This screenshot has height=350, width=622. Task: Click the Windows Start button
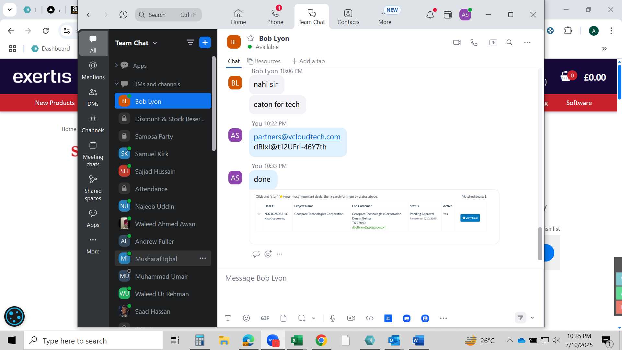click(x=12, y=341)
